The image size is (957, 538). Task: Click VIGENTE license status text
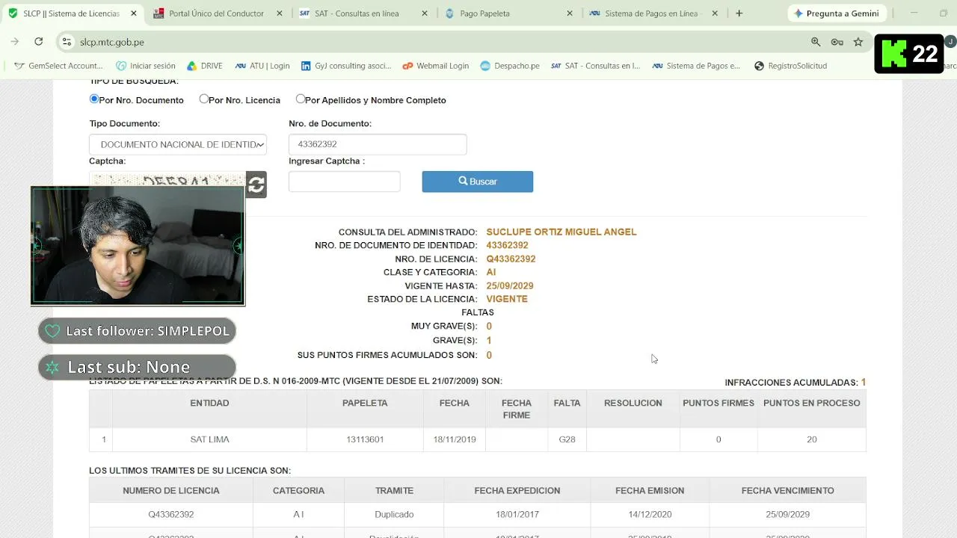pos(507,299)
